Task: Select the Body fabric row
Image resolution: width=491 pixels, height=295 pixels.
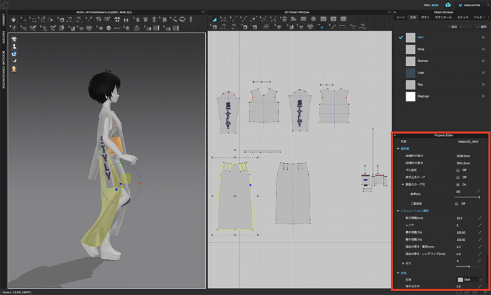Action: tap(441, 49)
